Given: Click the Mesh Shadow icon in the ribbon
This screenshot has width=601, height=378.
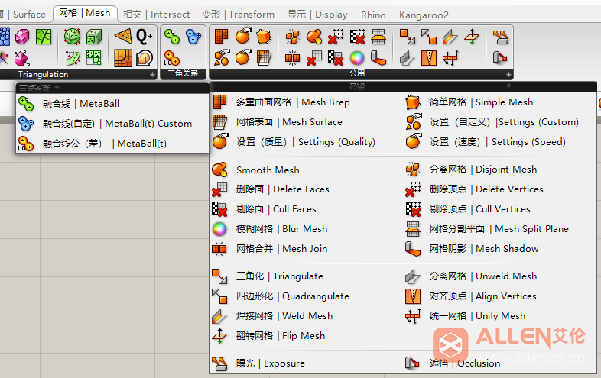Looking at the screenshot, I should click(x=378, y=58).
